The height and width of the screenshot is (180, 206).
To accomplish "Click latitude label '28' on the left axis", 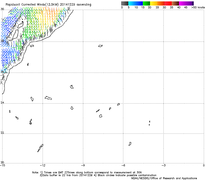I will (2, 41).
